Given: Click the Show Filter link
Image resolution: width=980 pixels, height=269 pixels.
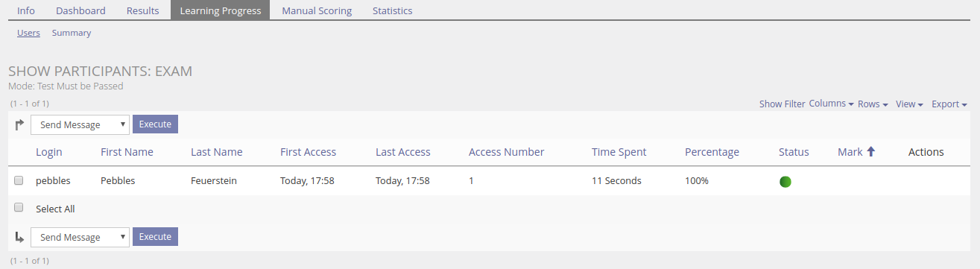Looking at the screenshot, I should [782, 104].
